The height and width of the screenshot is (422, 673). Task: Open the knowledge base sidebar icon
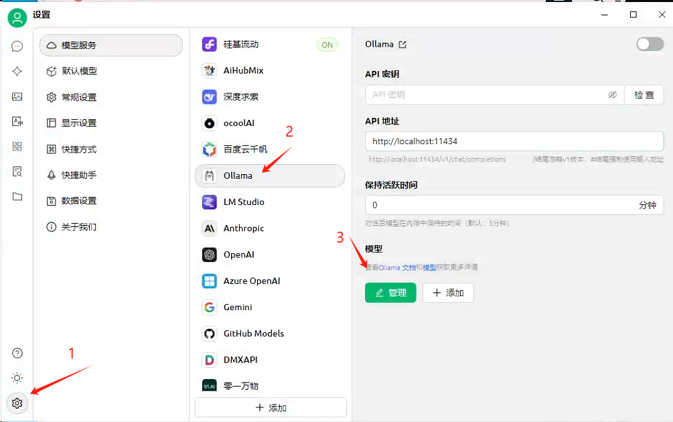17,171
